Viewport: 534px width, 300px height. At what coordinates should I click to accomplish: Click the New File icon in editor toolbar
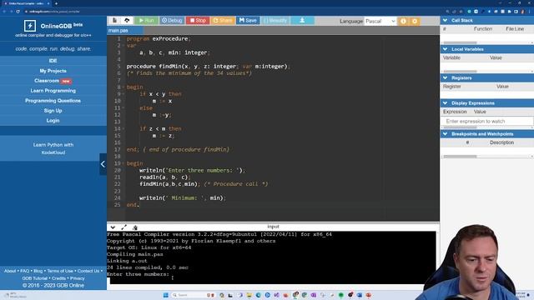coord(115,20)
